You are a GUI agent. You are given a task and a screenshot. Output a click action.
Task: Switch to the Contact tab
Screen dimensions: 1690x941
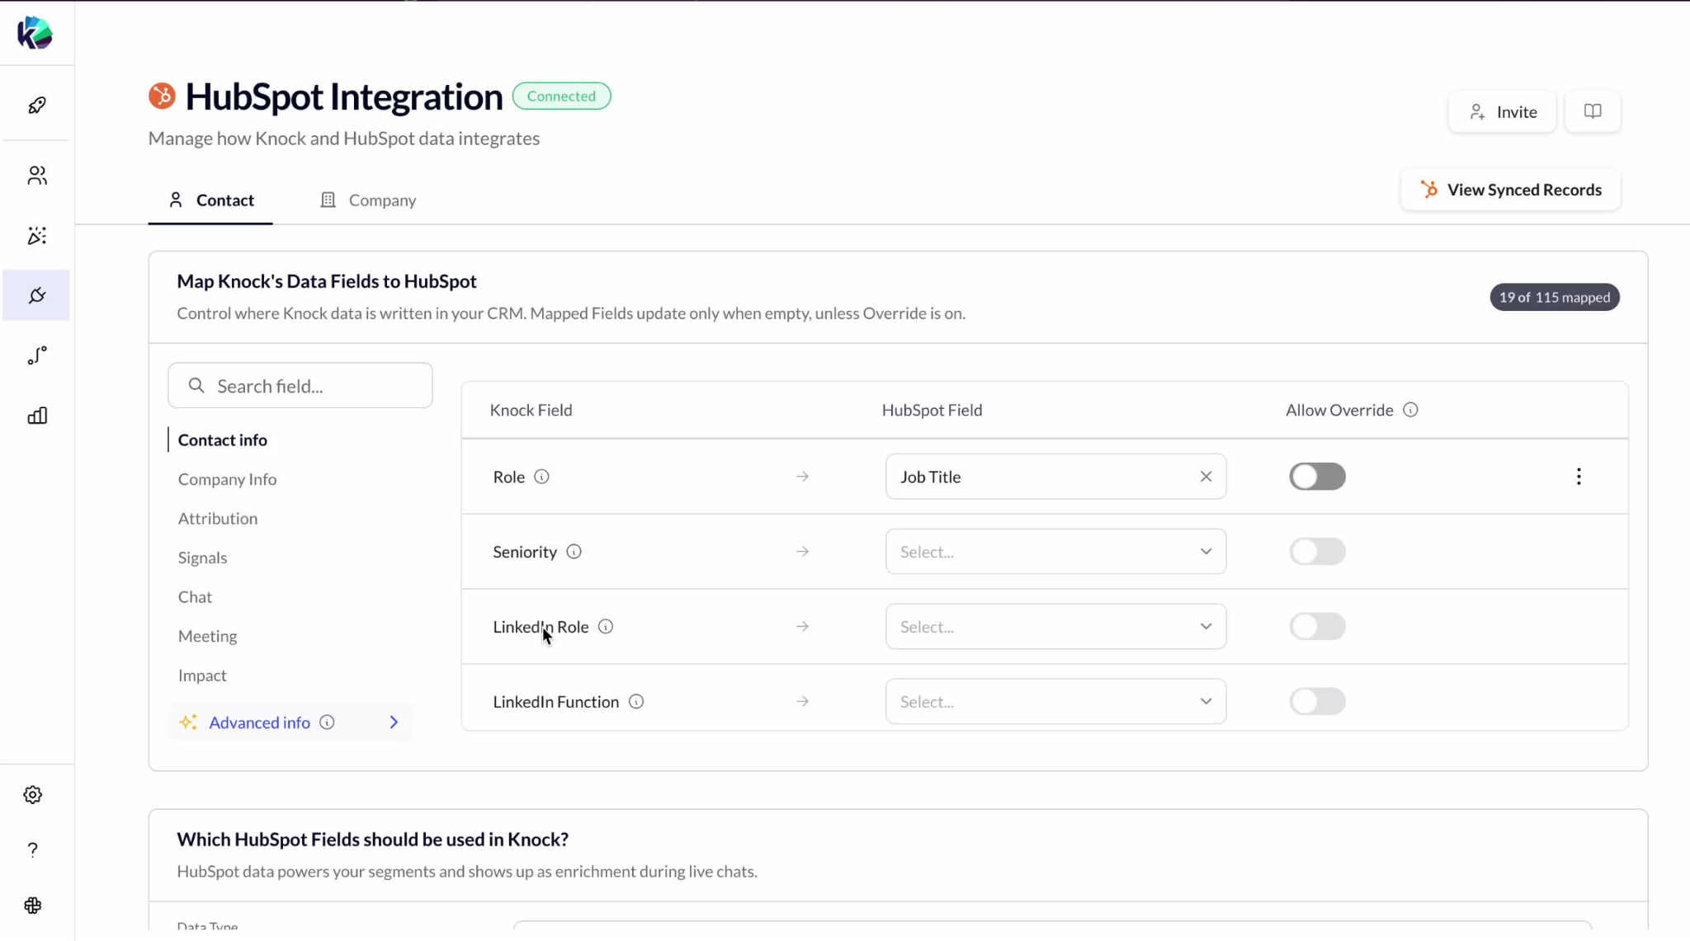pos(210,200)
